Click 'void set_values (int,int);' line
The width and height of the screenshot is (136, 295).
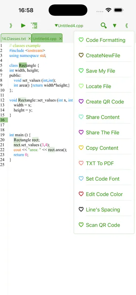pyautogui.click(x=35, y=80)
